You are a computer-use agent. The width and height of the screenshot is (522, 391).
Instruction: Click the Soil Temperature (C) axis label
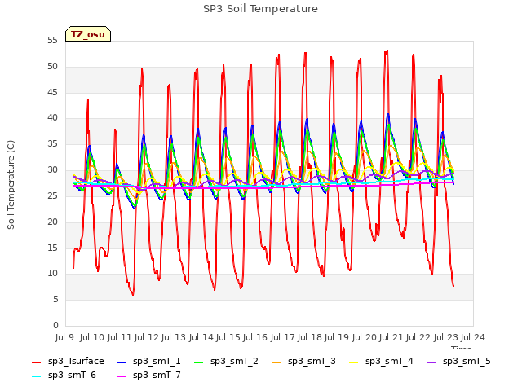point(11,185)
